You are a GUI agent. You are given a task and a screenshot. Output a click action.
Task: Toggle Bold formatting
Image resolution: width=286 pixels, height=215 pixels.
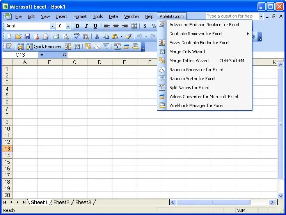pyautogui.click(x=77, y=26)
